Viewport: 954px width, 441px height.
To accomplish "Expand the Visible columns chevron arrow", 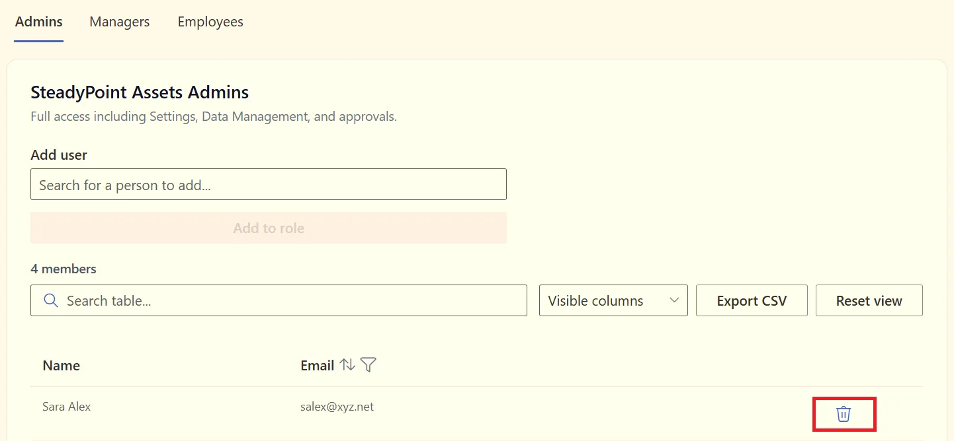I will [x=674, y=300].
